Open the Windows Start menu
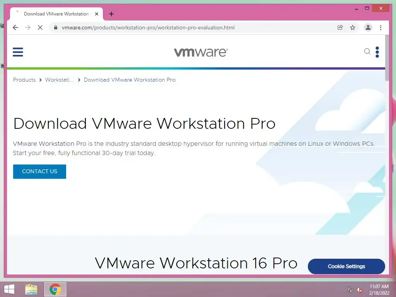396x297 pixels. [x=9, y=289]
